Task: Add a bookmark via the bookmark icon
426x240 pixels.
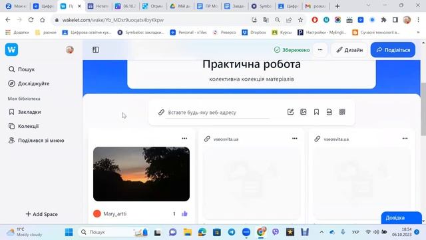Action: pos(316,112)
